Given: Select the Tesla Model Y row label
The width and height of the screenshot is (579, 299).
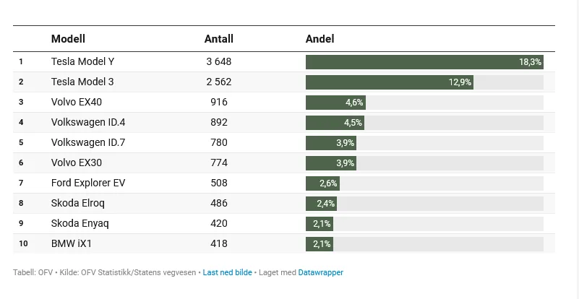Looking at the screenshot, I should 82,62.
